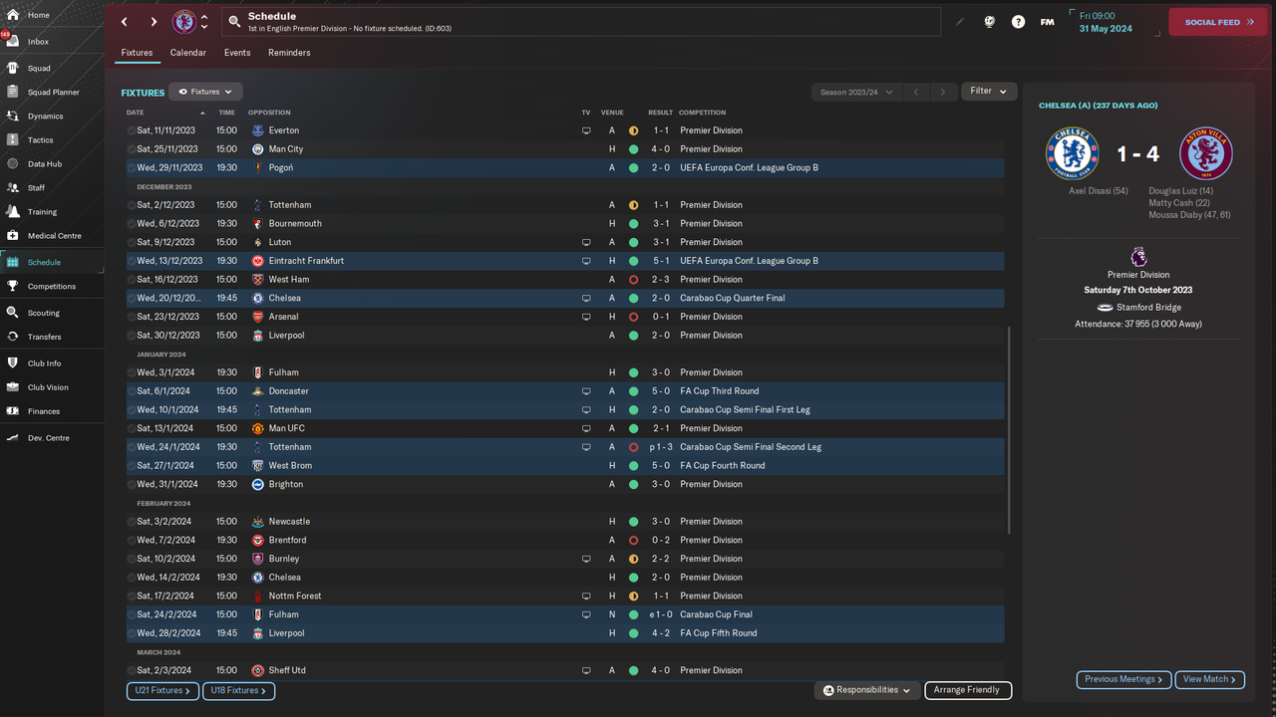Click the date and time display 31 May 2024
This screenshot has height=717, width=1276.
pyautogui.click(x=1115, y=22)
